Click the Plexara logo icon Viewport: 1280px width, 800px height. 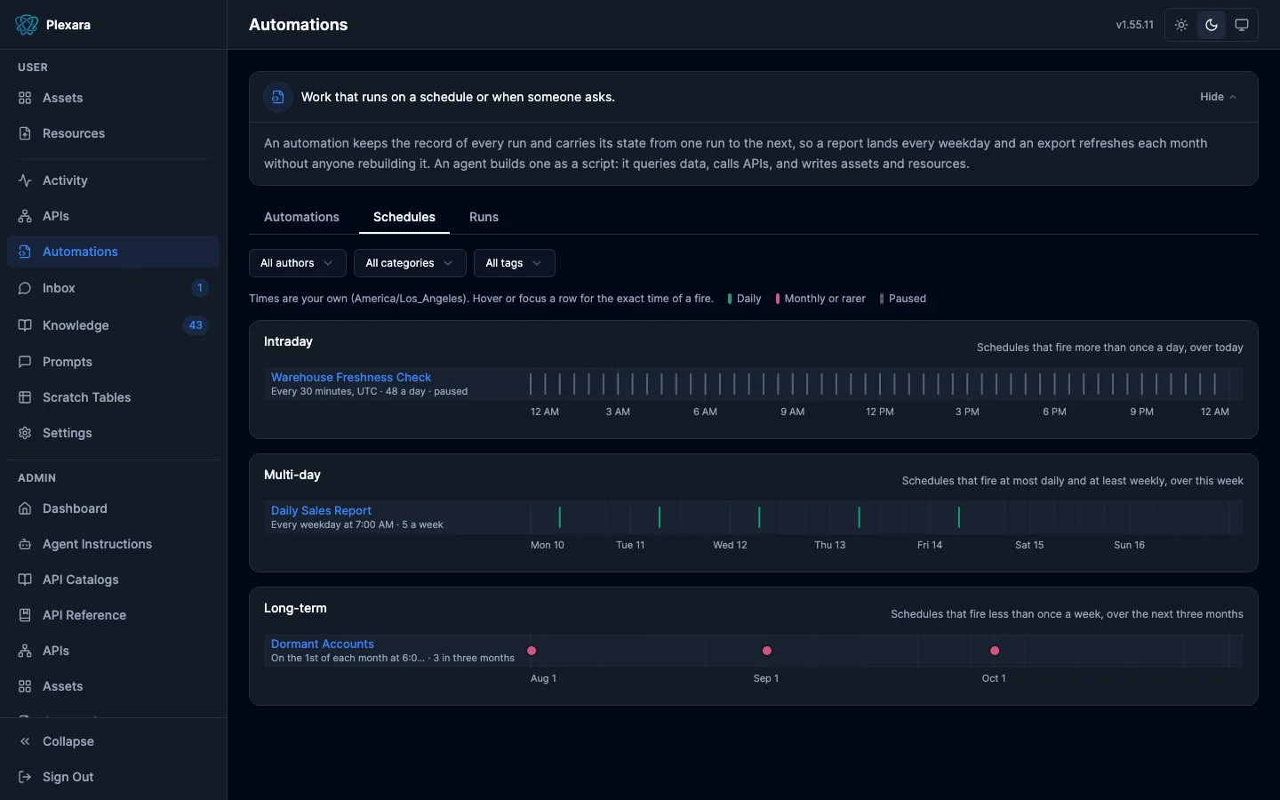[27, 25]
